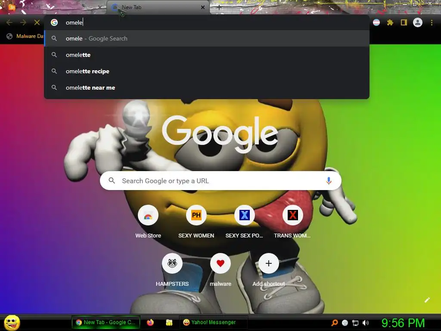The width and height of the screenshot is (441, 331).
Task: Click the Search Google or type a URL box
Action: [220, 181]
